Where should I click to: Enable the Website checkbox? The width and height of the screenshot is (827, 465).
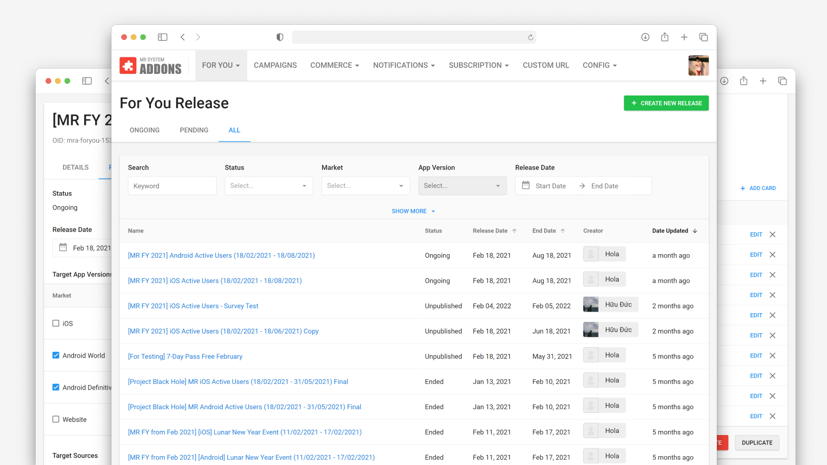coord(56,420)
